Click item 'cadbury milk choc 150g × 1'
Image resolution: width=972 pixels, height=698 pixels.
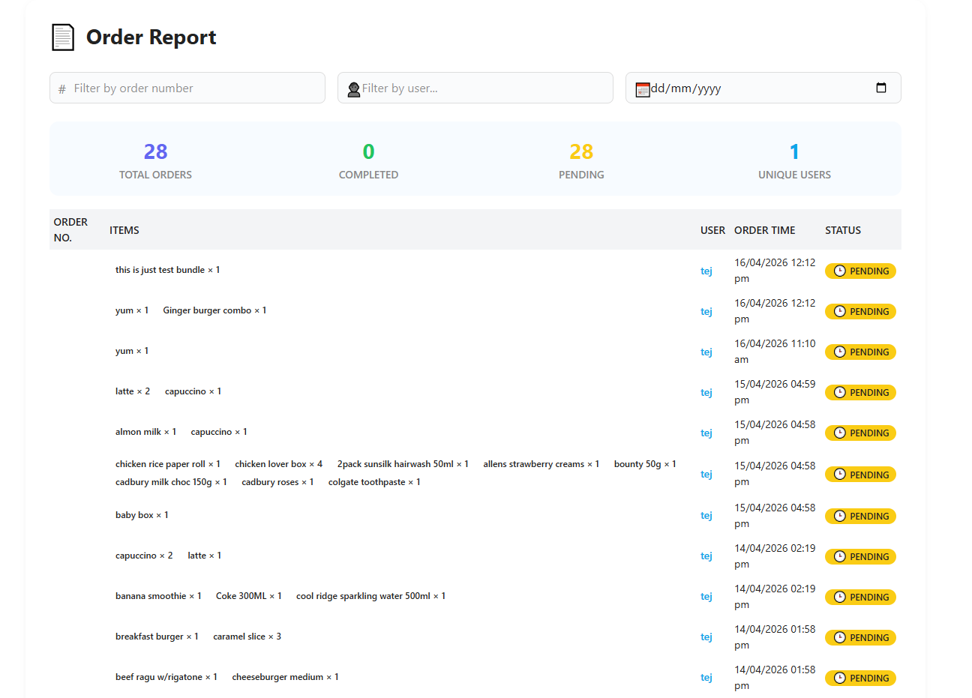pyautogui.click(x=171, y=482)
